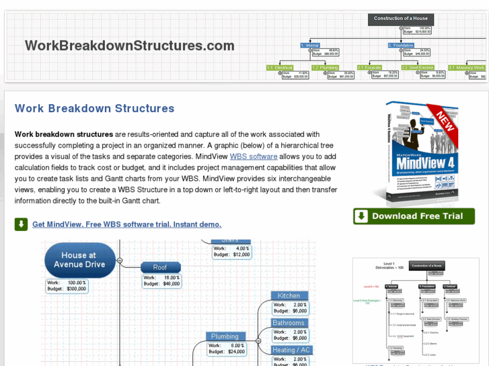The image size is (489, 366).
Task: Click the Kitchen budget $6,000 value box
Action: coord(291,308)
